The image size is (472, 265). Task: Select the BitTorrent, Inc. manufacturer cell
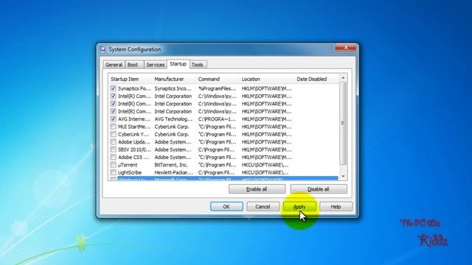171,165
